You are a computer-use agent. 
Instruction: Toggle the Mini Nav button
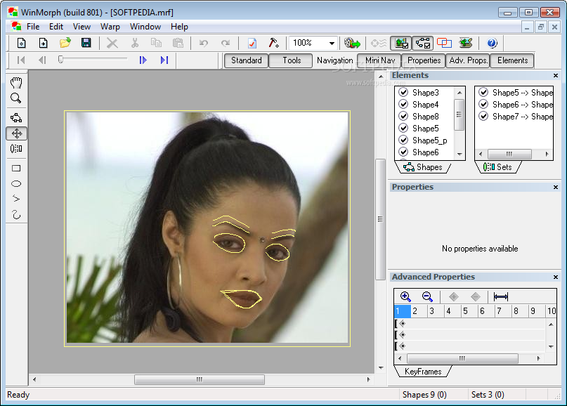[x=380, y=60]
